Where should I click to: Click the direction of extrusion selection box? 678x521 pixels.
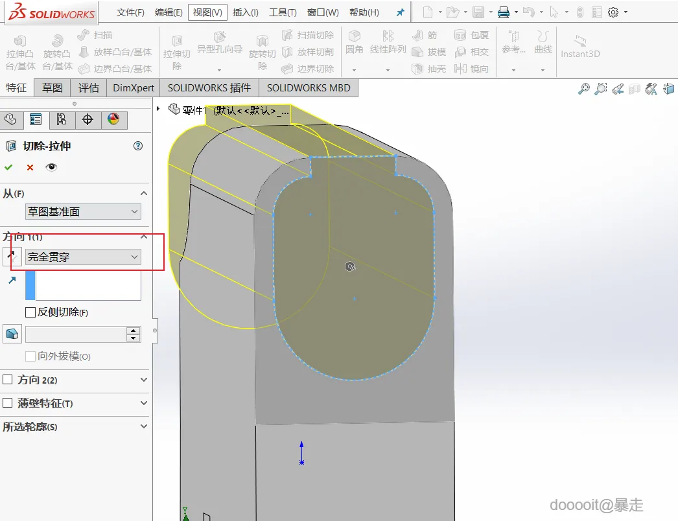(x=88, y=286)
